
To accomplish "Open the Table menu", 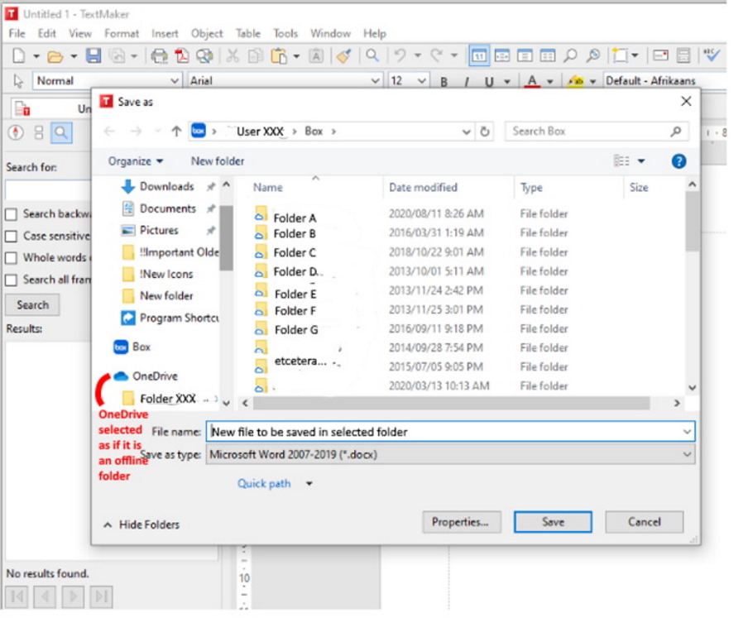I will click(248, 34).
